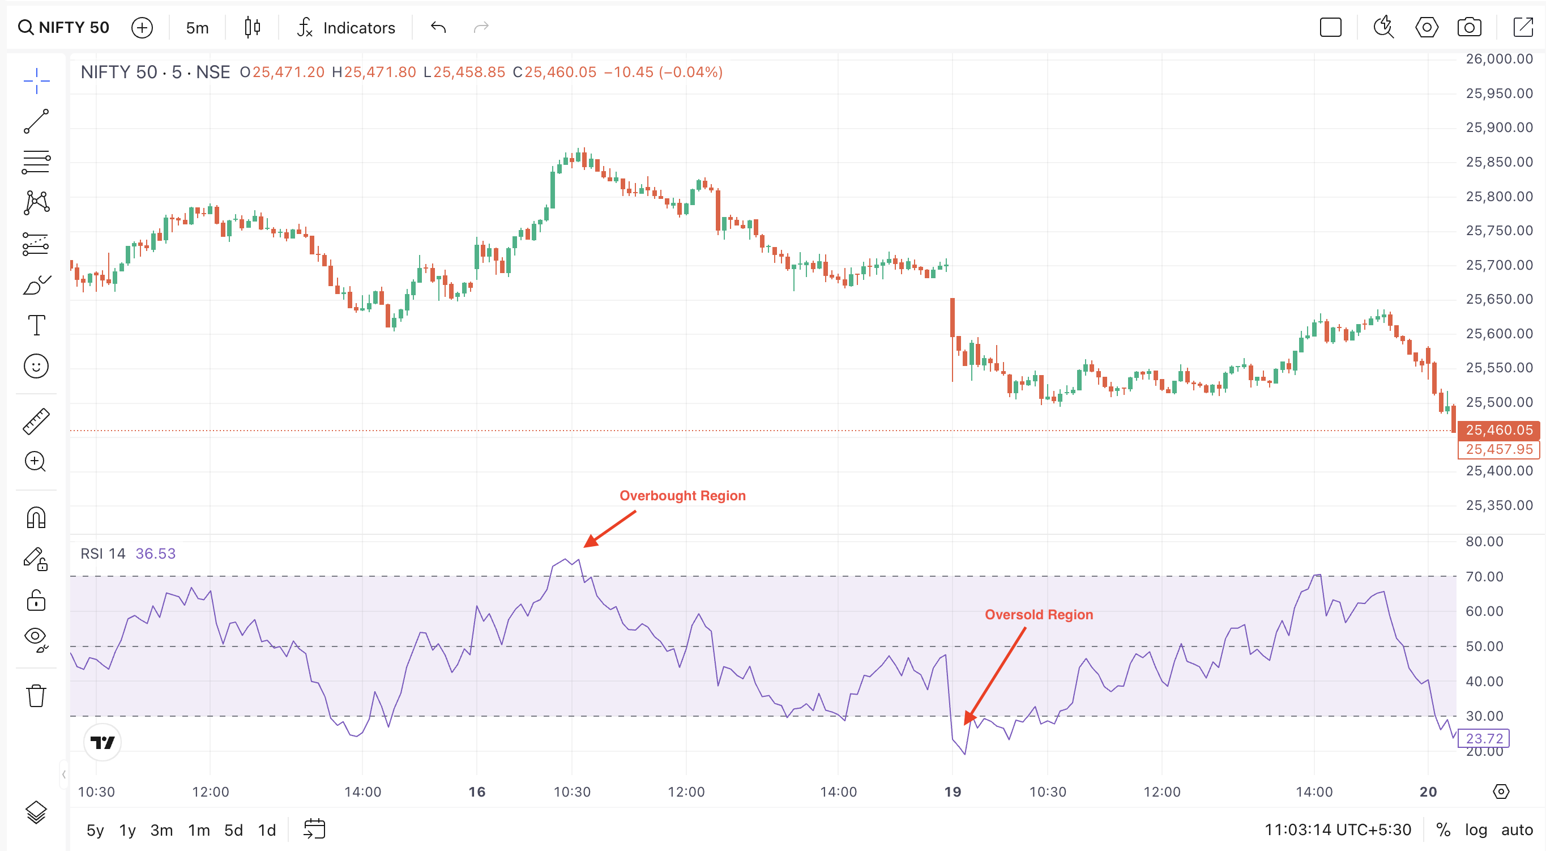Open the emoji icons tool
1546x851 pixels.
point(36,366)
